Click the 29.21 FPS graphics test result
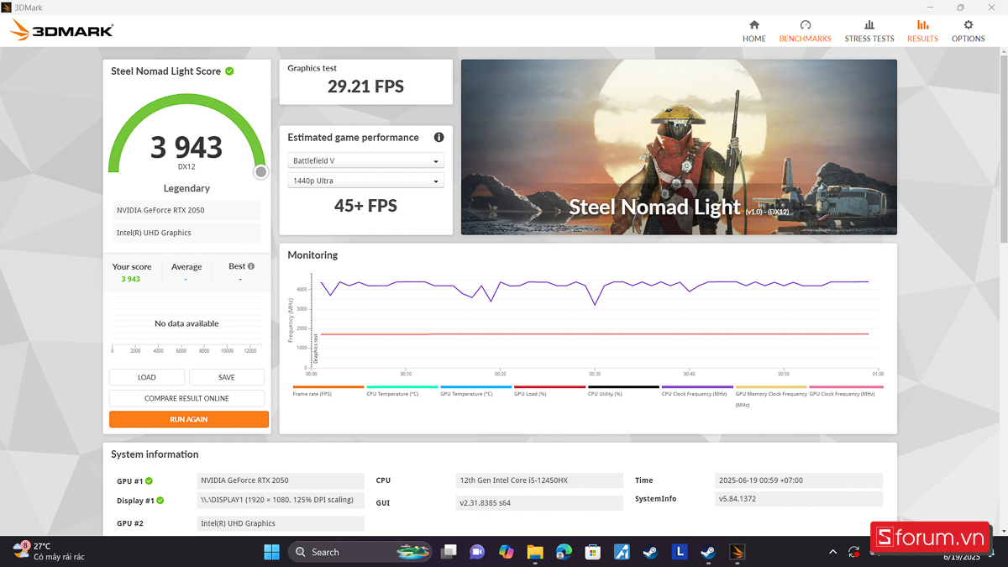This screenshot has width=1008, height=567. click(x=365, y=87)
